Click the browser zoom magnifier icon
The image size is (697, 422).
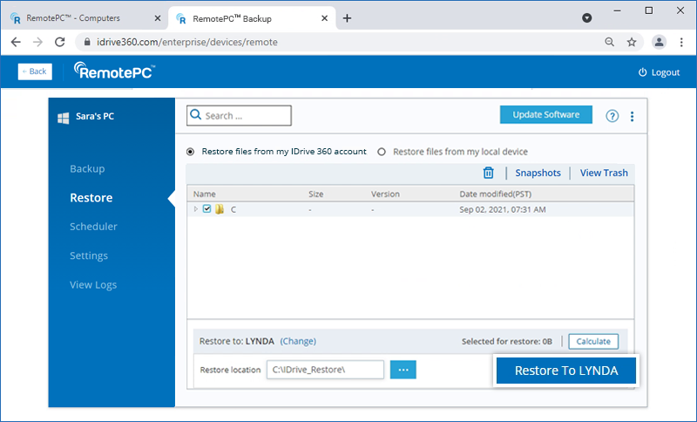tap(609, 42)
